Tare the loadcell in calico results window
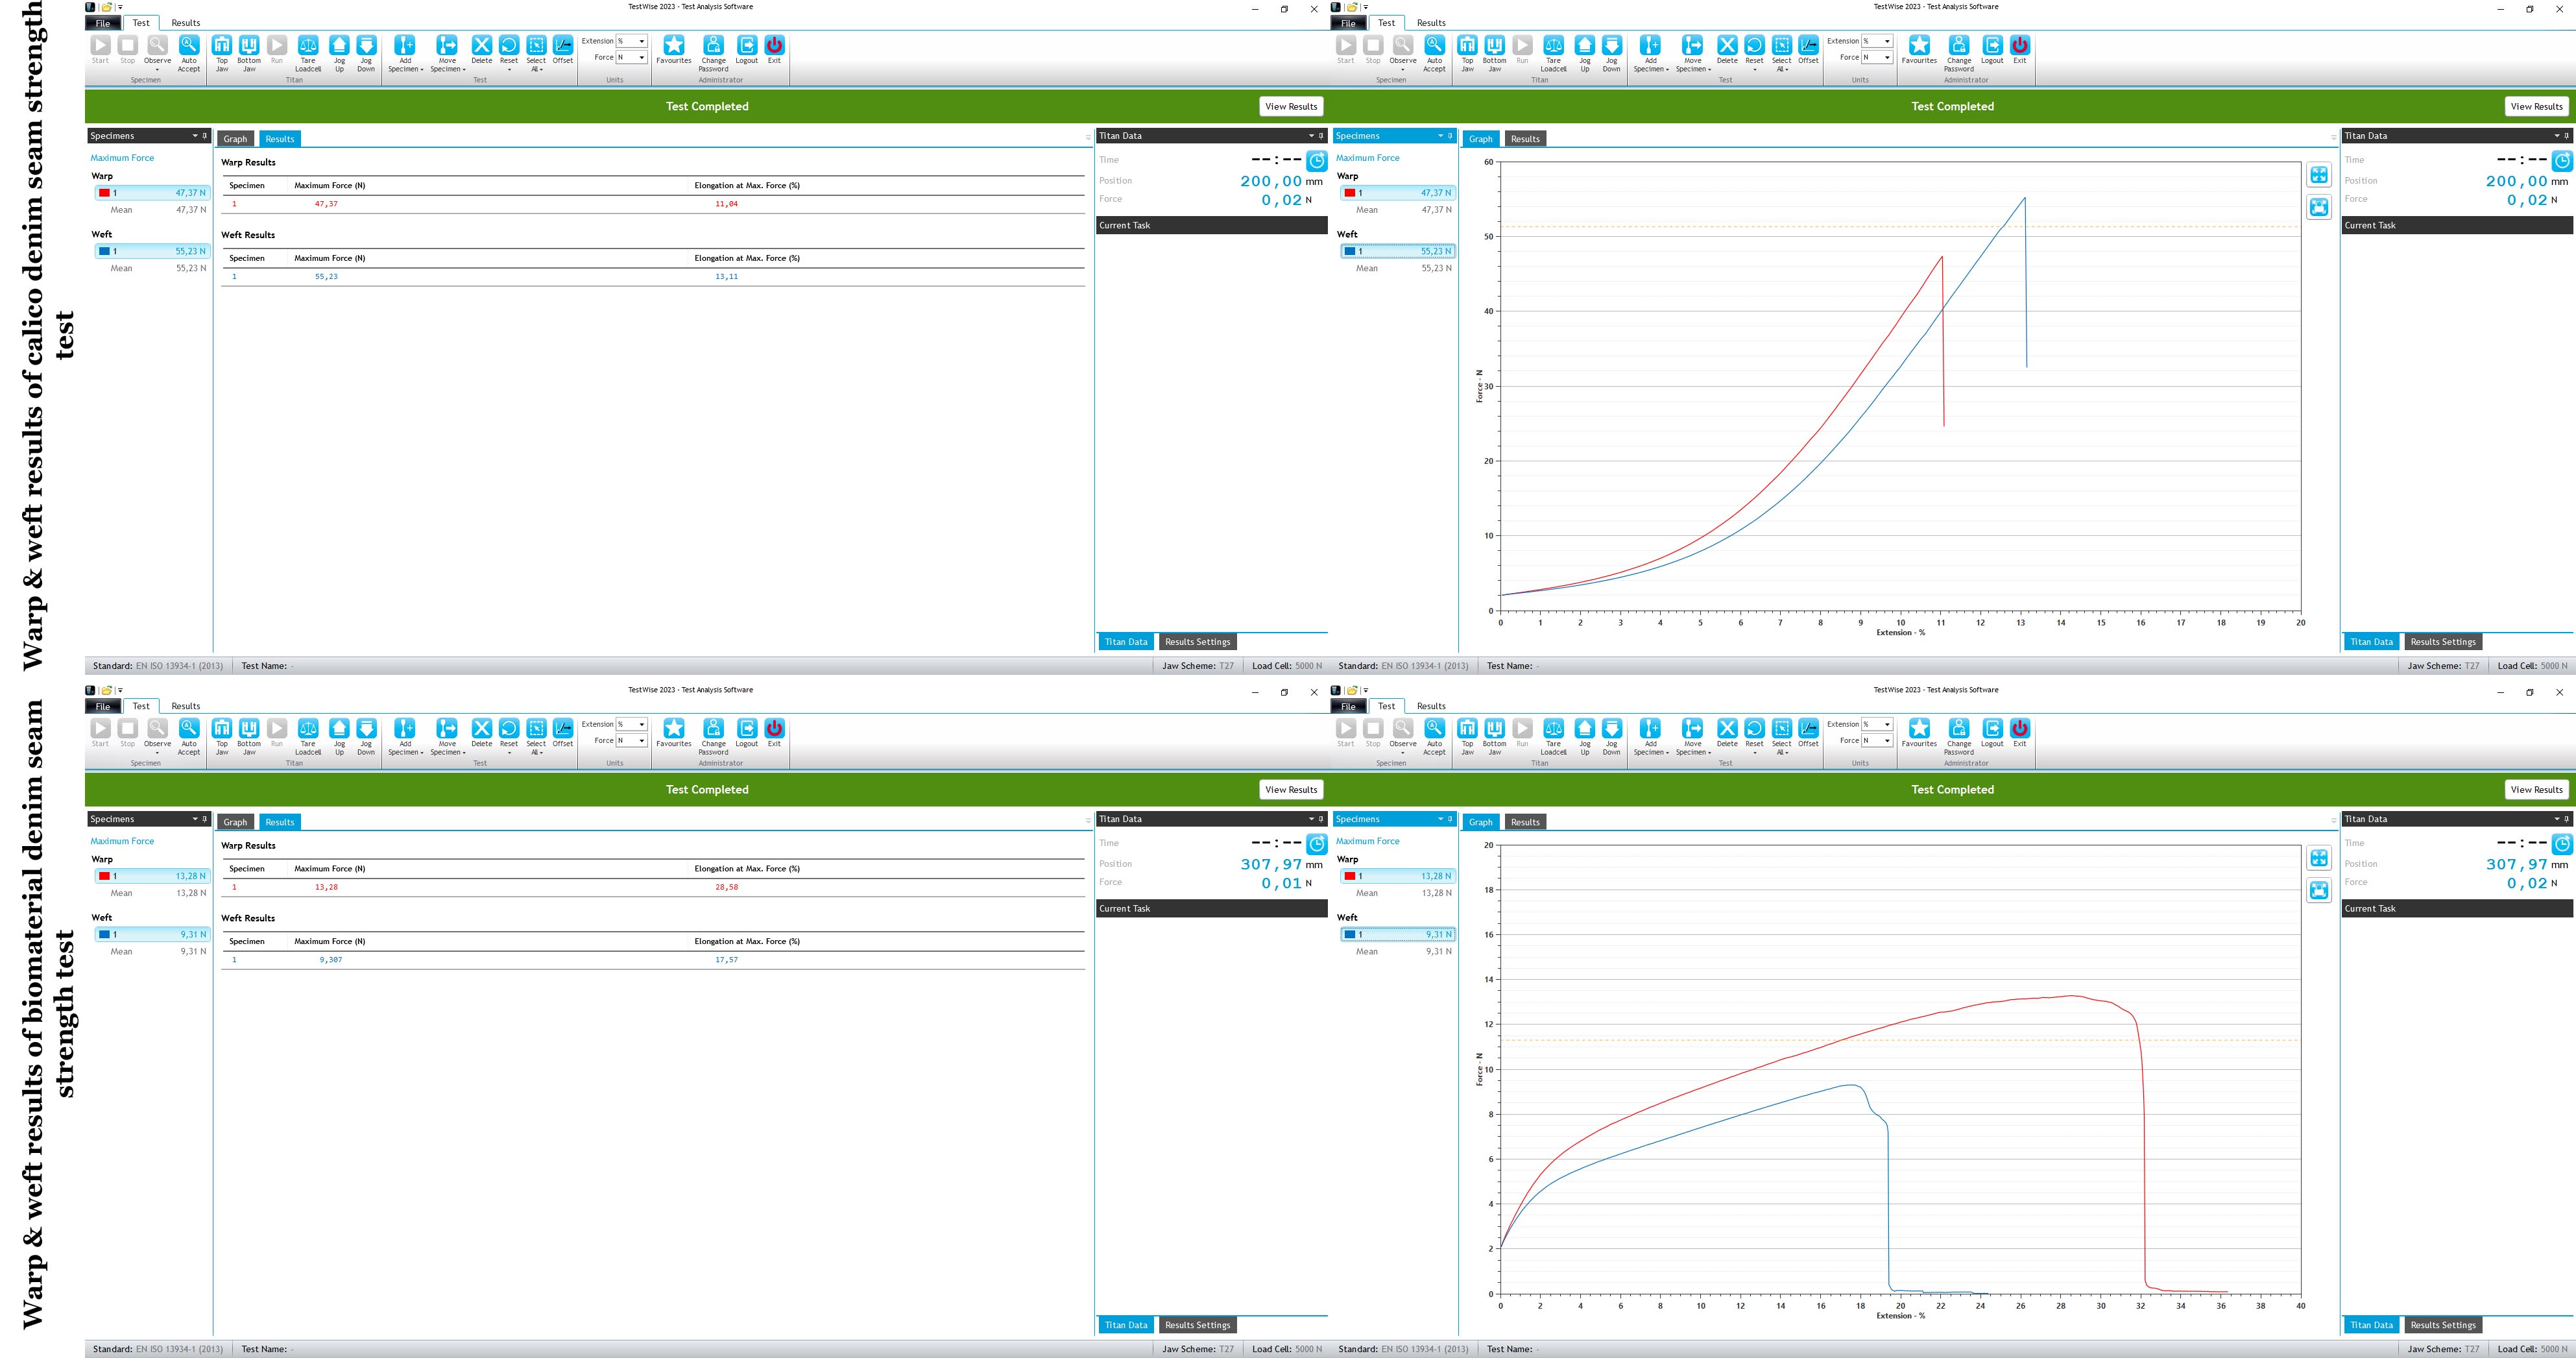Screen dimensions: 2576x1358 (308, 53)
